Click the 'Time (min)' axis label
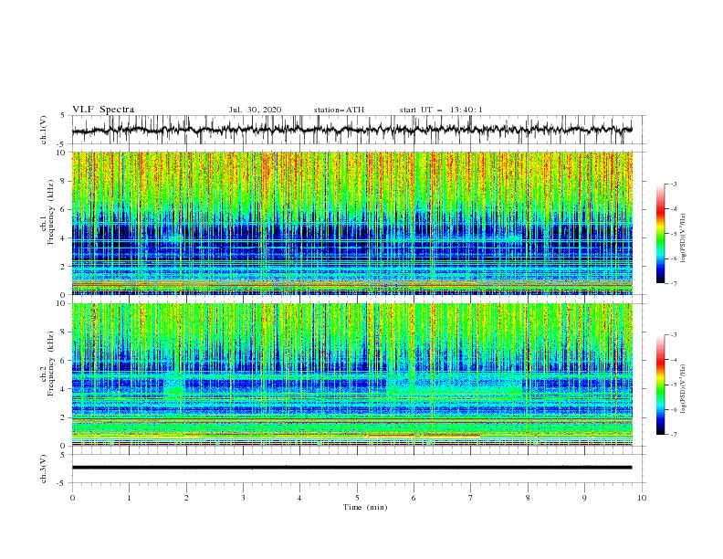Screen dimensions: 723x559 pos(365,507)
